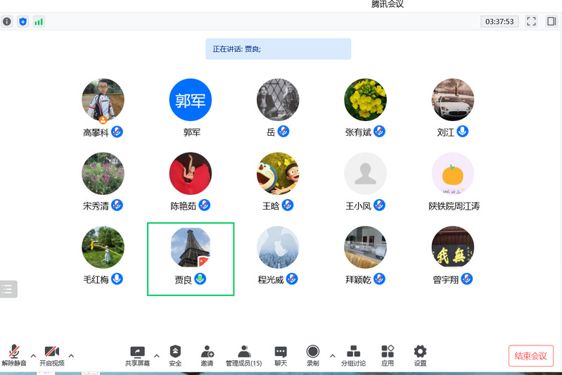The image size is (562, 375).
Task: Unmute microphone with 解除静音
Action: tap(13, 355)
